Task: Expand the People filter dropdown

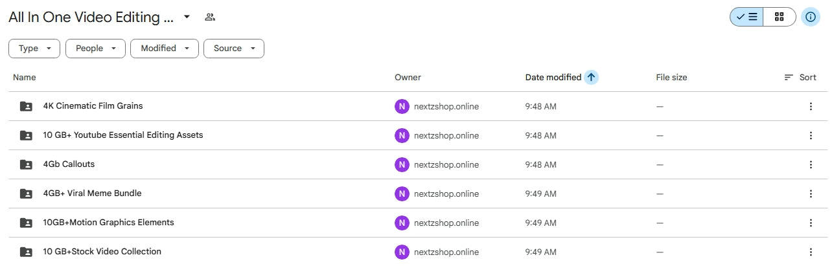Action: pos(95,49)
